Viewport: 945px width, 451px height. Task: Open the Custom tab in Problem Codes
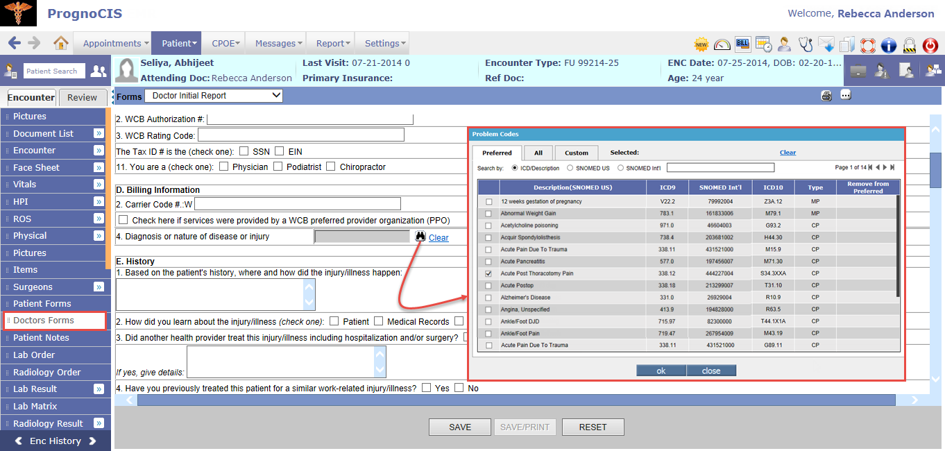[576, 153]
